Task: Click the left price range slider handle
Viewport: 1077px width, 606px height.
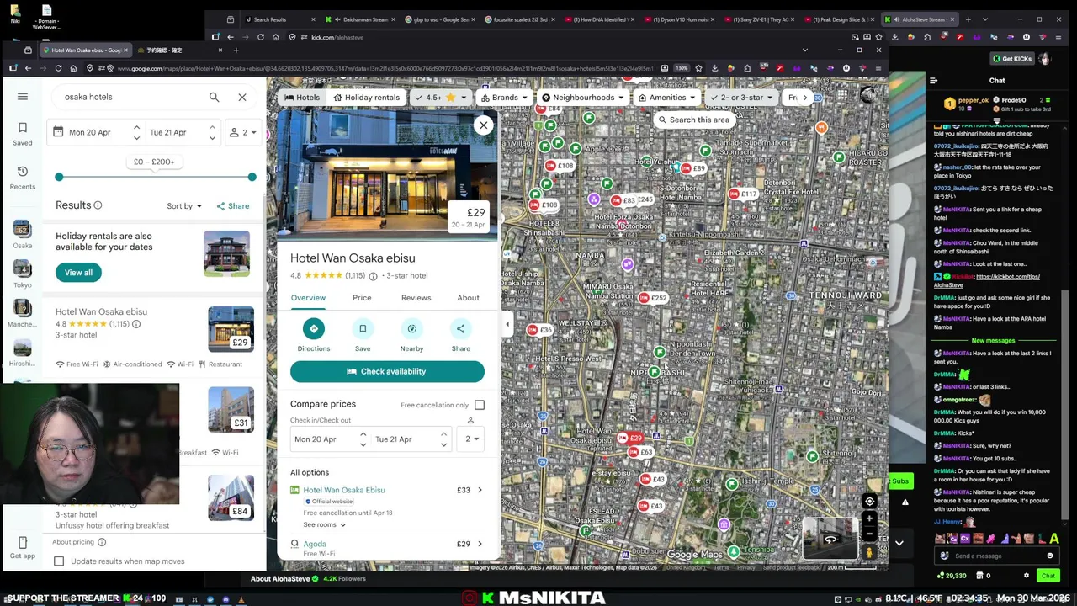Action: (59, 177)
